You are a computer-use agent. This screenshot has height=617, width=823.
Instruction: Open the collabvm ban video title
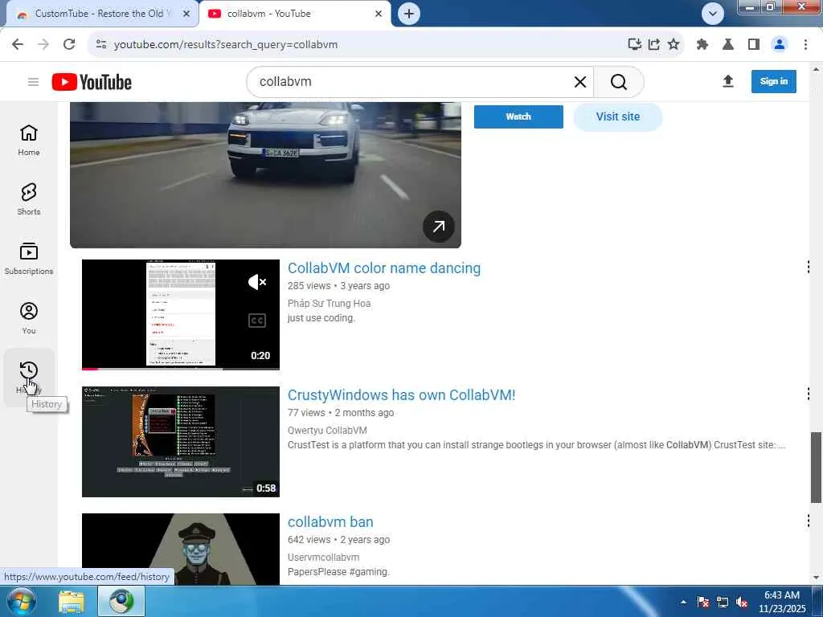330,522
